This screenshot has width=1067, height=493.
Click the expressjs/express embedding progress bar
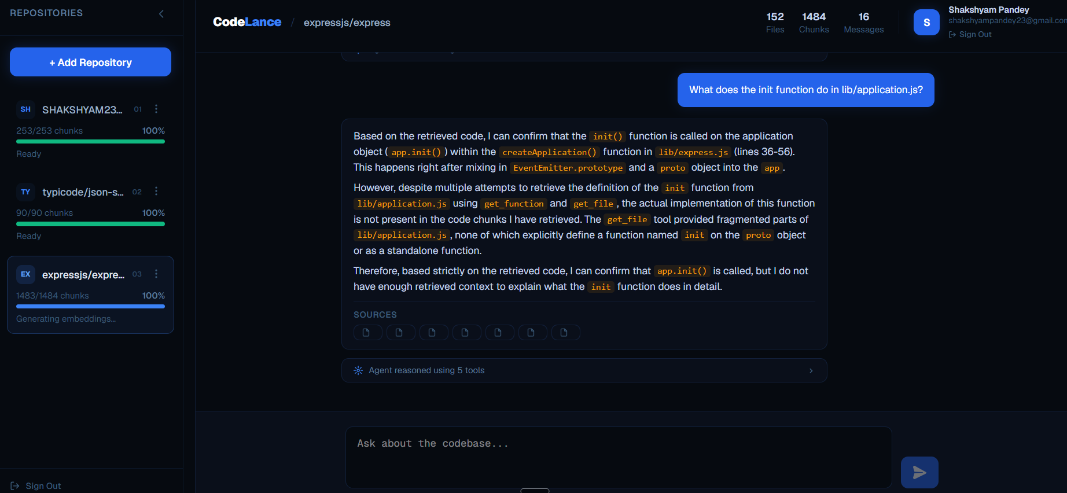pyautogui.click(x=90, y=307)
